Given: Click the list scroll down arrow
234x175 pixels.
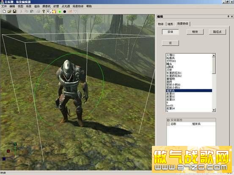Looking at the screenshot, I should tap(214, 110).
